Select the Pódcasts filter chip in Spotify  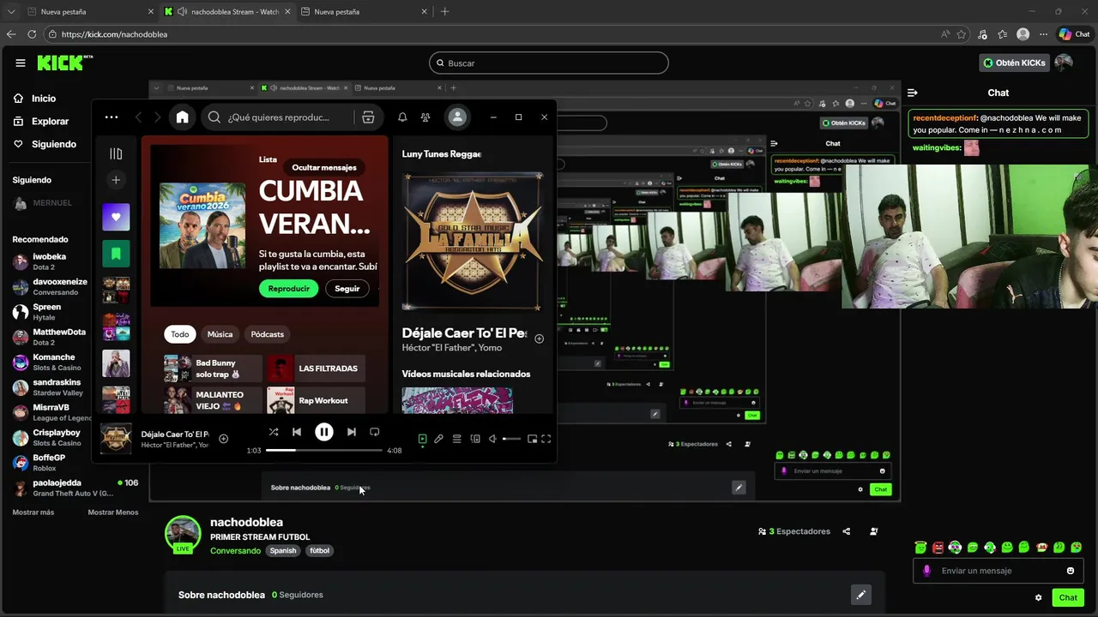tap(268, 334)
